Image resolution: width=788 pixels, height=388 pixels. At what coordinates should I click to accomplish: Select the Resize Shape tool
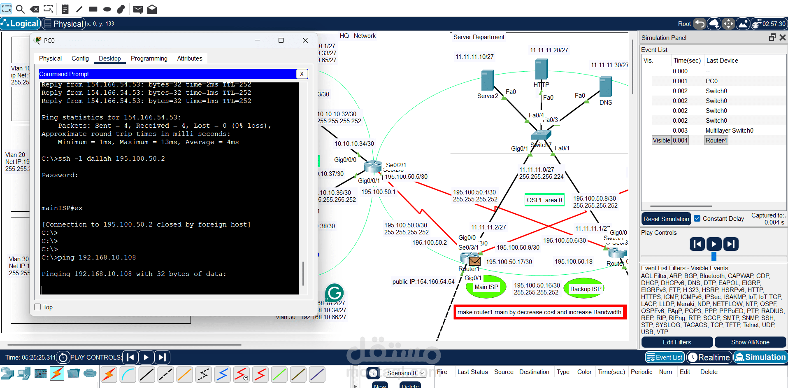click(49, 9)
